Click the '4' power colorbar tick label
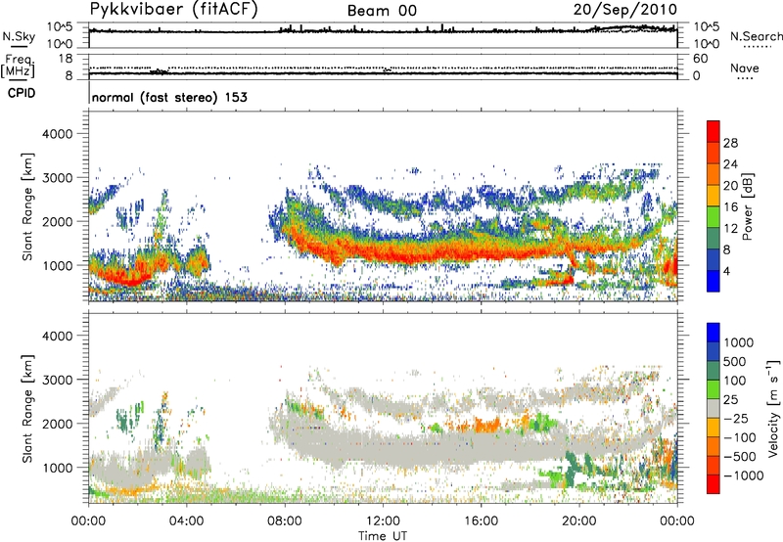This screenshot has height=542, width=783. [726, 271]
